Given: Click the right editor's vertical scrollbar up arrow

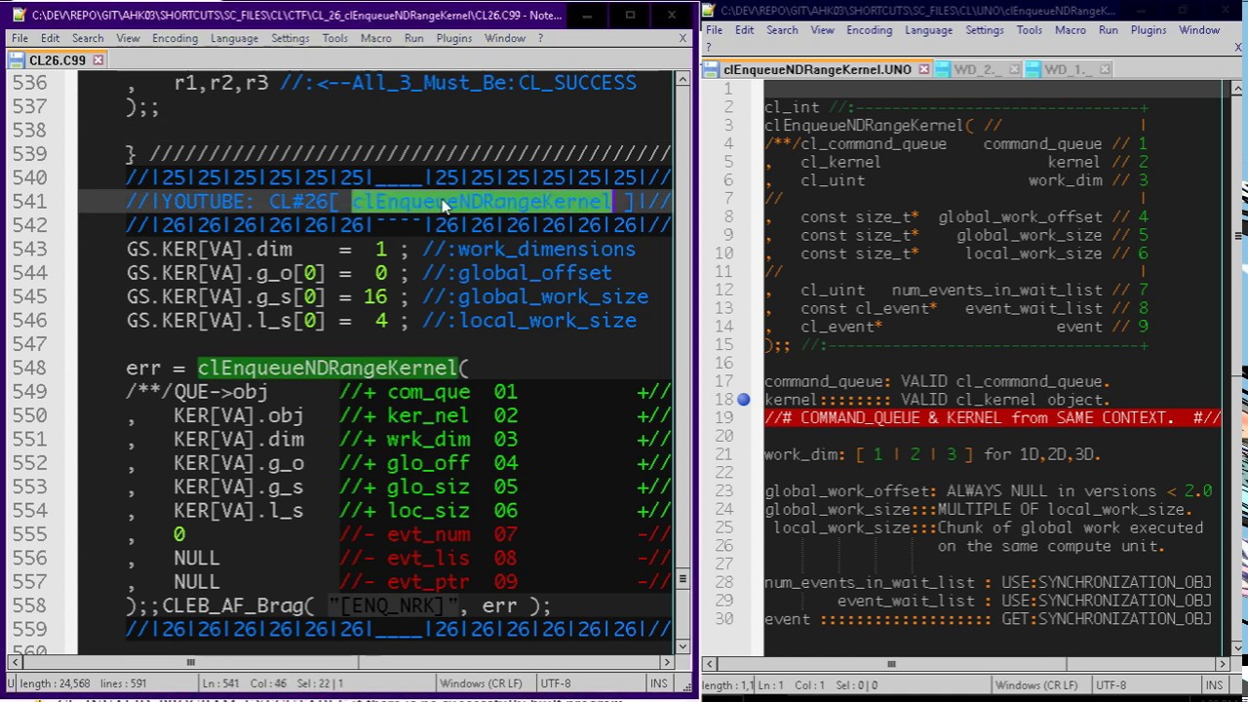Looking at the screenshot, I should pos(1237,89).
